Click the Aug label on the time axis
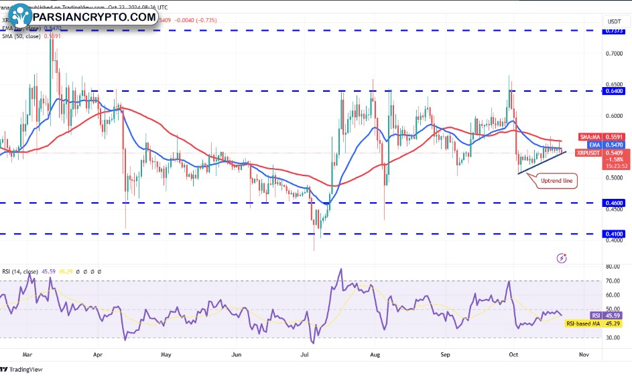This screenshot has width=632, height=377. click(375, 355)
